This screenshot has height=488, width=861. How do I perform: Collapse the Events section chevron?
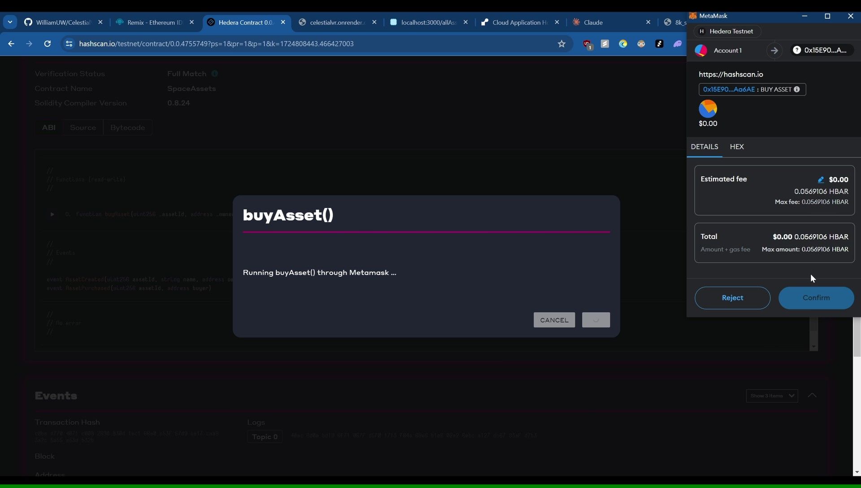[812, 395]
